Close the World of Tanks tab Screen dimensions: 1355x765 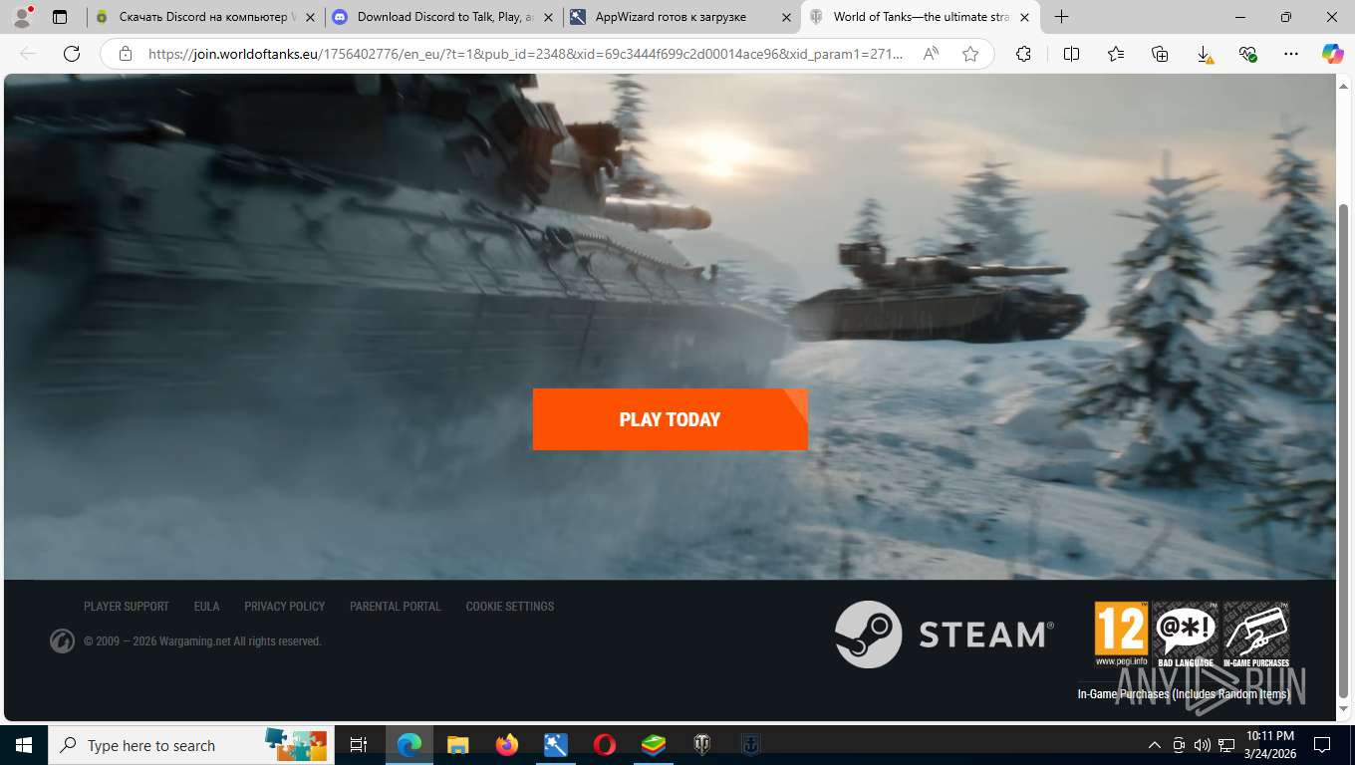(1024, 17)
